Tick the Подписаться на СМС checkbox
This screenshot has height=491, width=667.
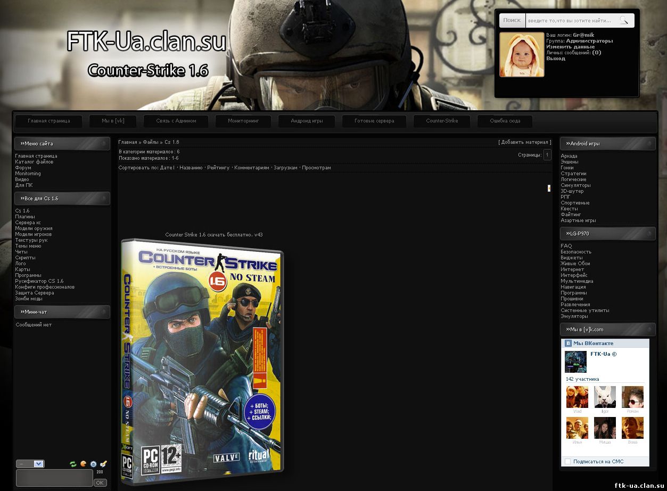coord(567,461)
